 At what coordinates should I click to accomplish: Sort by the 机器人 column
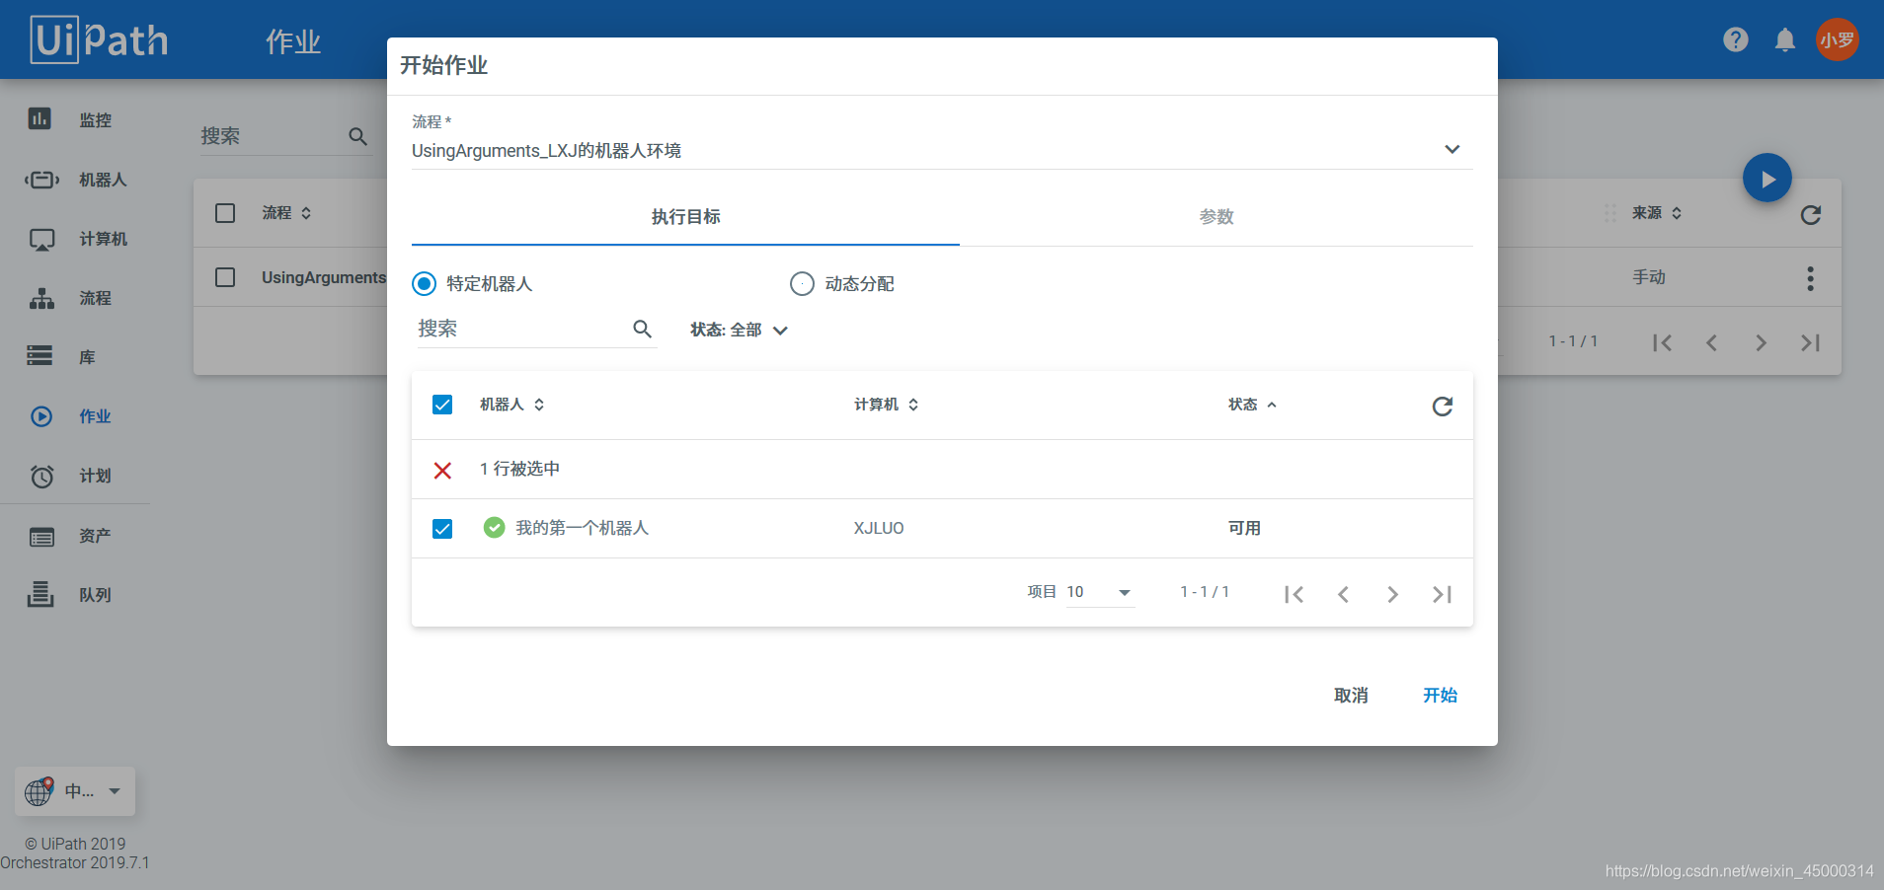pos(511,405)
